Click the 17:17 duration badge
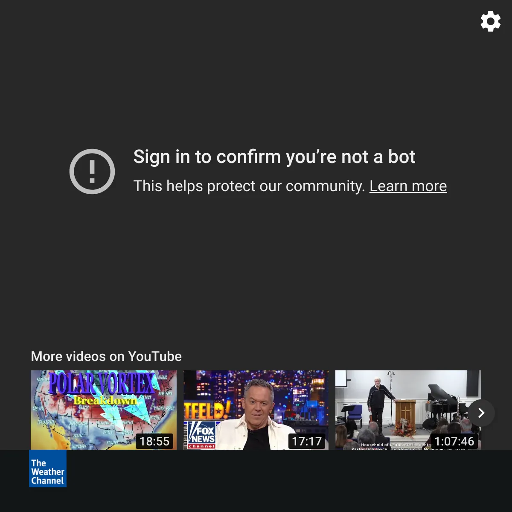This screenshot has width=512, height=512. (307, 441)
